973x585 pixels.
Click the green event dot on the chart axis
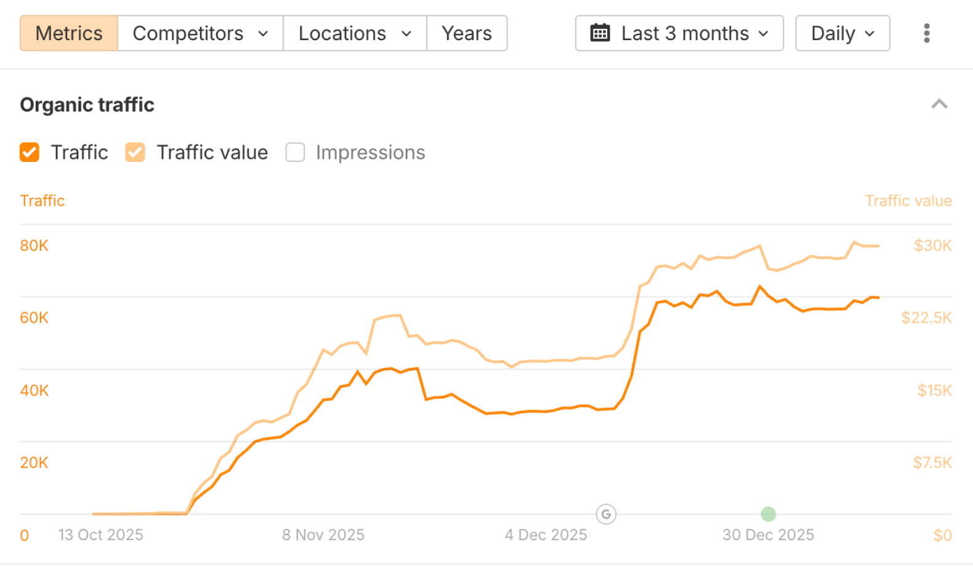point(768,514)
